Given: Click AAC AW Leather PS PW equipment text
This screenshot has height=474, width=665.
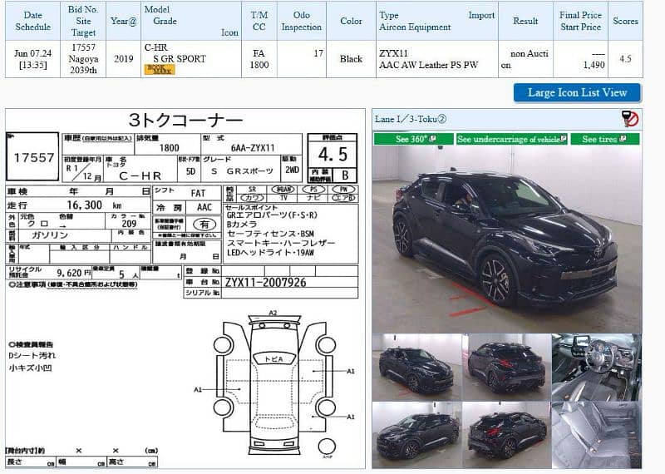Looking at the screenshot, I should coord(428,65).
